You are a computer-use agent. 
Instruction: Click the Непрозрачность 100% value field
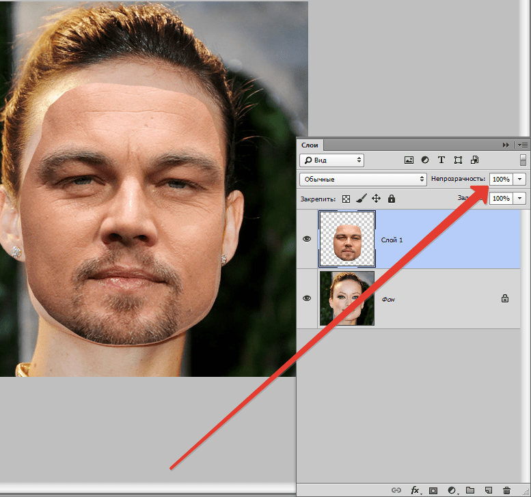pos(500,179)
